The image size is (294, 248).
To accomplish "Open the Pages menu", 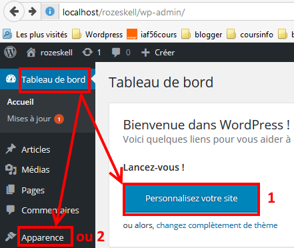I will 33,191.
